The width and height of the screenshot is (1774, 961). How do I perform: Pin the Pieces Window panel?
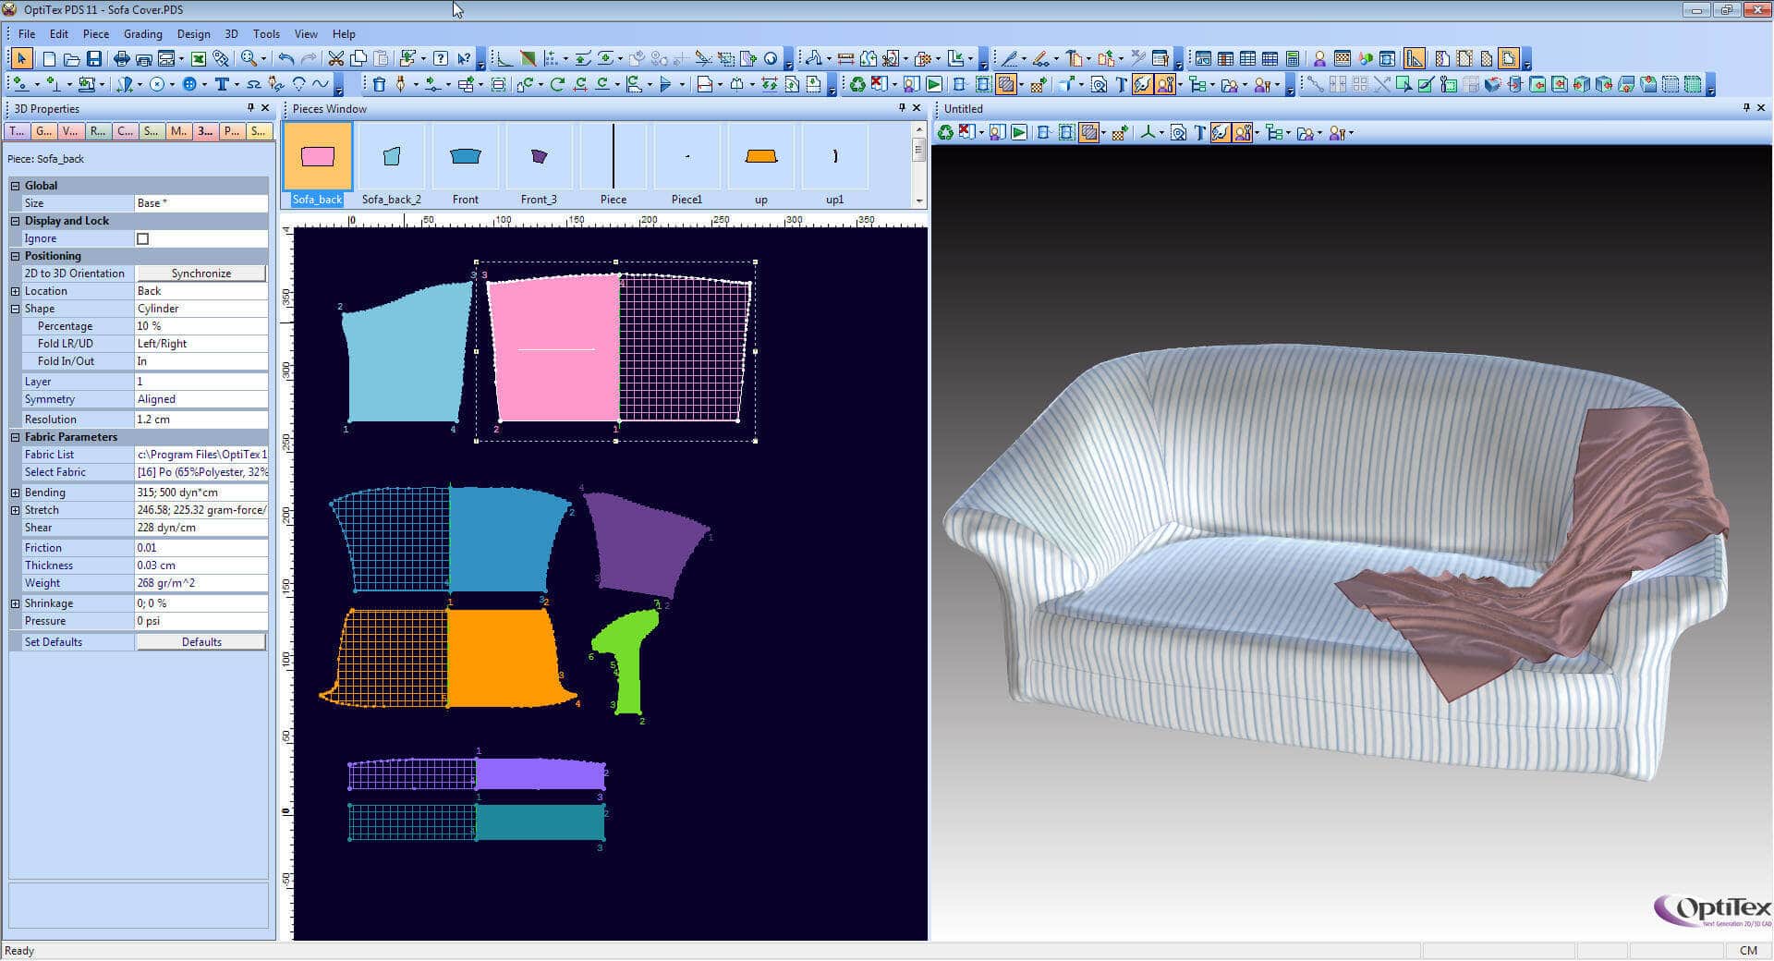[903, 108]
